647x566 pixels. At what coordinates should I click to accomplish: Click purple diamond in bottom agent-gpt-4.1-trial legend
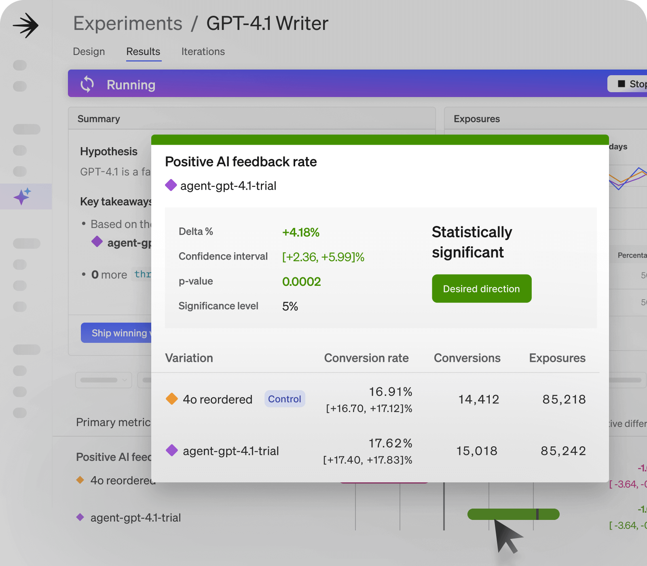click(x=80, y=517)
